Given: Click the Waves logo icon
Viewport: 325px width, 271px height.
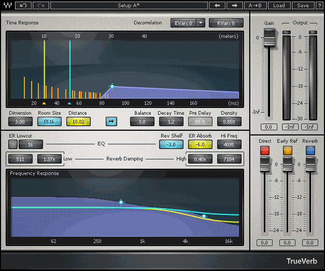Looking at the screenshot, I should pos(7,6).
